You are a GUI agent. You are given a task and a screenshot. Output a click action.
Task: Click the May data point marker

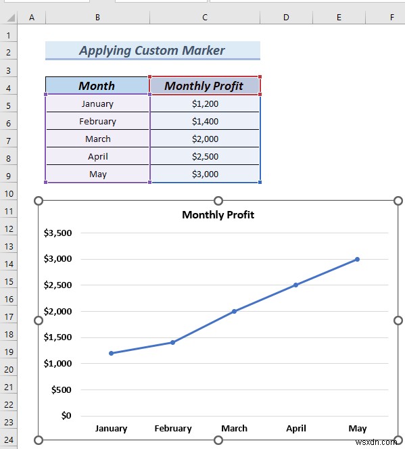[x=357, y=259]
